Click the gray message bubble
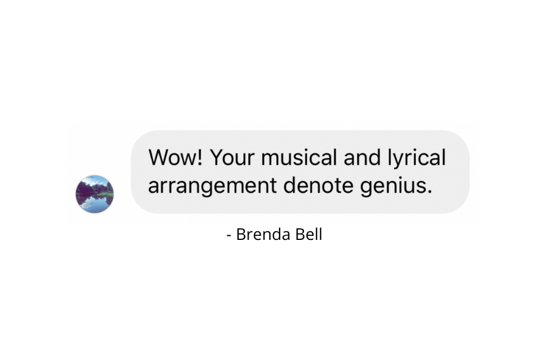This screenshot has height=346, width=549. [300, 172]
